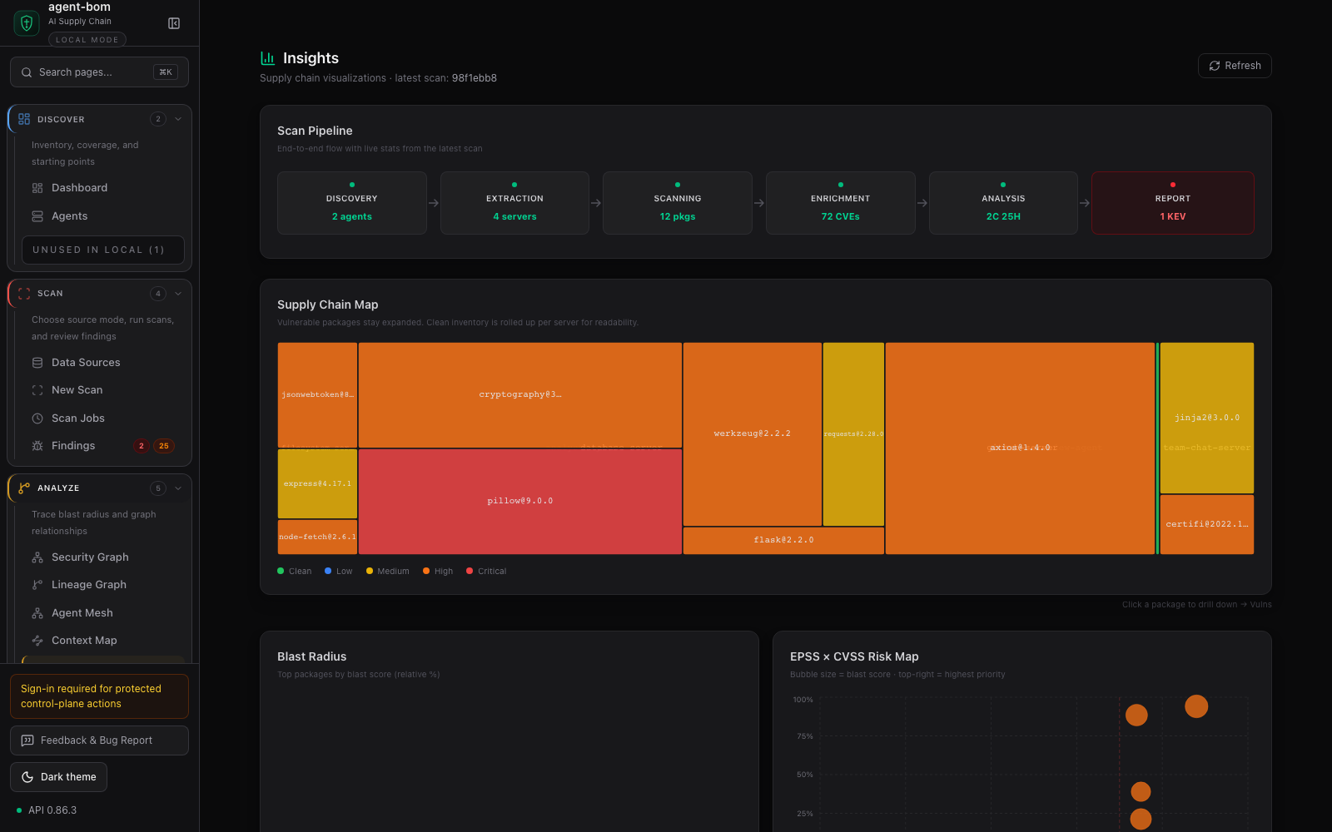The image size is (1332, 832).
Task: Open Scan Jobs via its clock icon
Action: (x=37, y=418)
